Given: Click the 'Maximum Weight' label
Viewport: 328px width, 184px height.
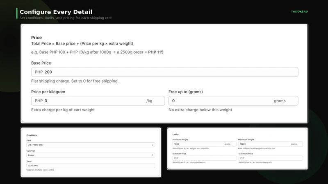Looking at the screenshot, I should click(x=246, y=140).
